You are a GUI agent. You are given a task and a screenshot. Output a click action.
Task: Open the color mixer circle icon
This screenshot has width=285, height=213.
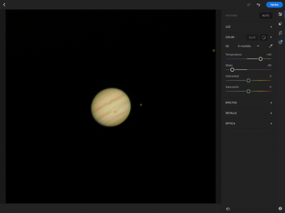pos(263,37)
